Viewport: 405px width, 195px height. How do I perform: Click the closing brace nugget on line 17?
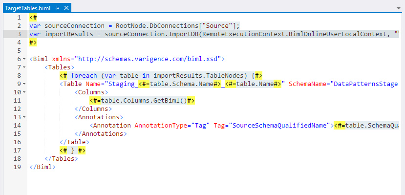coord(73,151)
